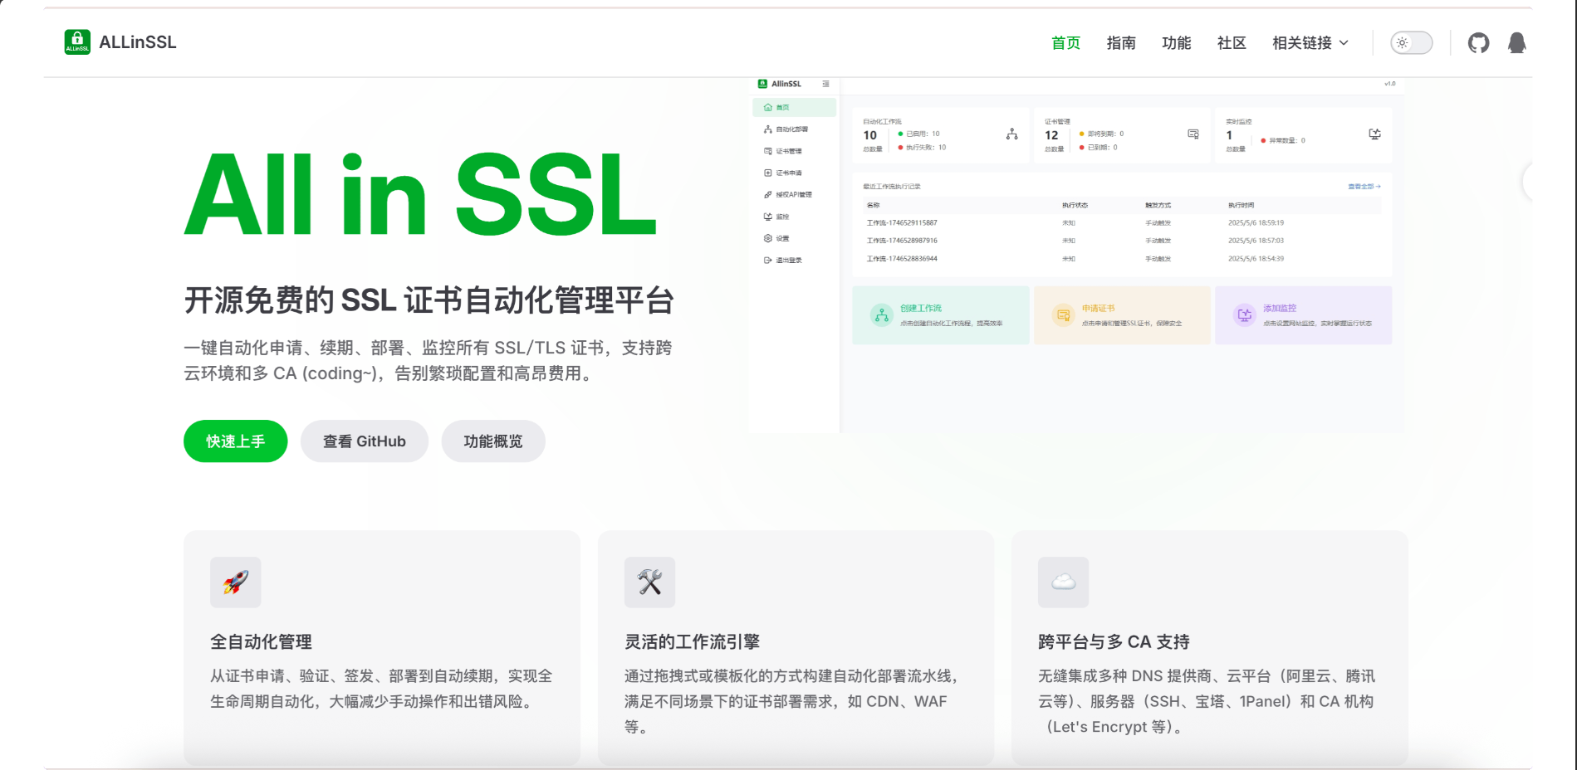Expand the 相关链接 dropdown menu
Image resolution: width=1577 pixels, height=770 pixels.
click(x=1310, y=43)
